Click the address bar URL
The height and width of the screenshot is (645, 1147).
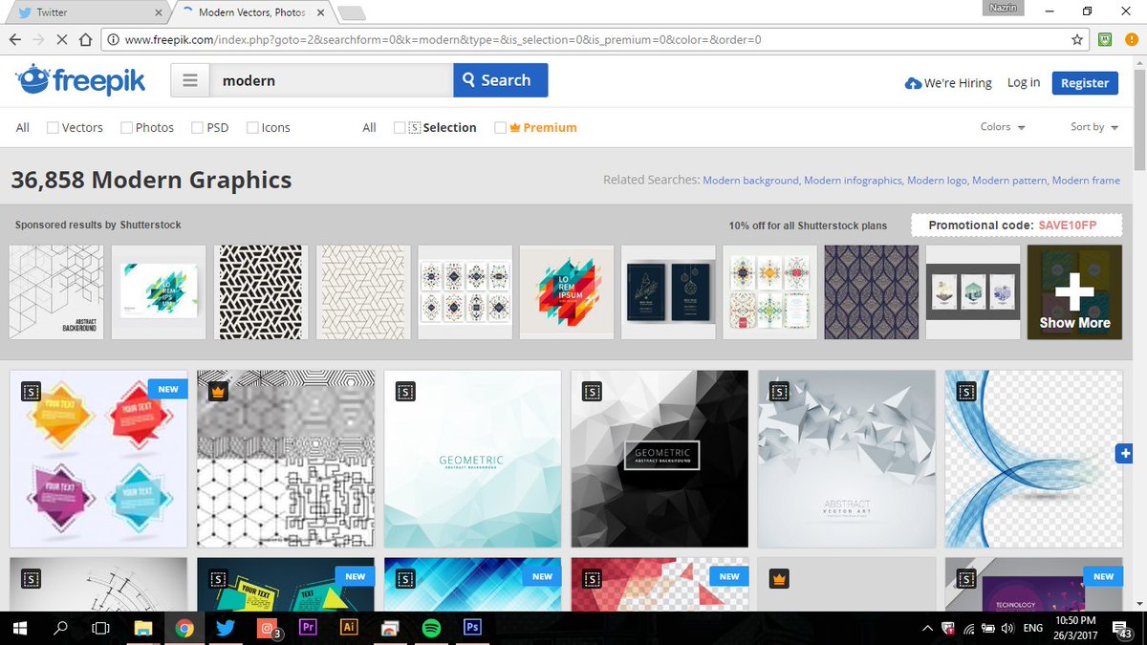click(x=444, y=40)
